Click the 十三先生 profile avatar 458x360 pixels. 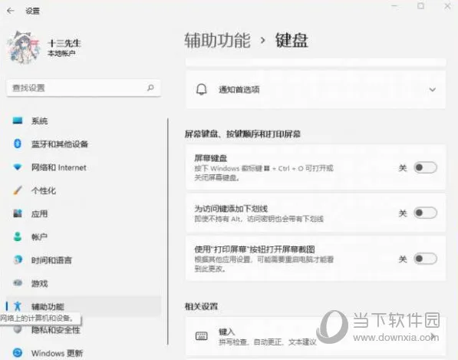pos(24,47)
